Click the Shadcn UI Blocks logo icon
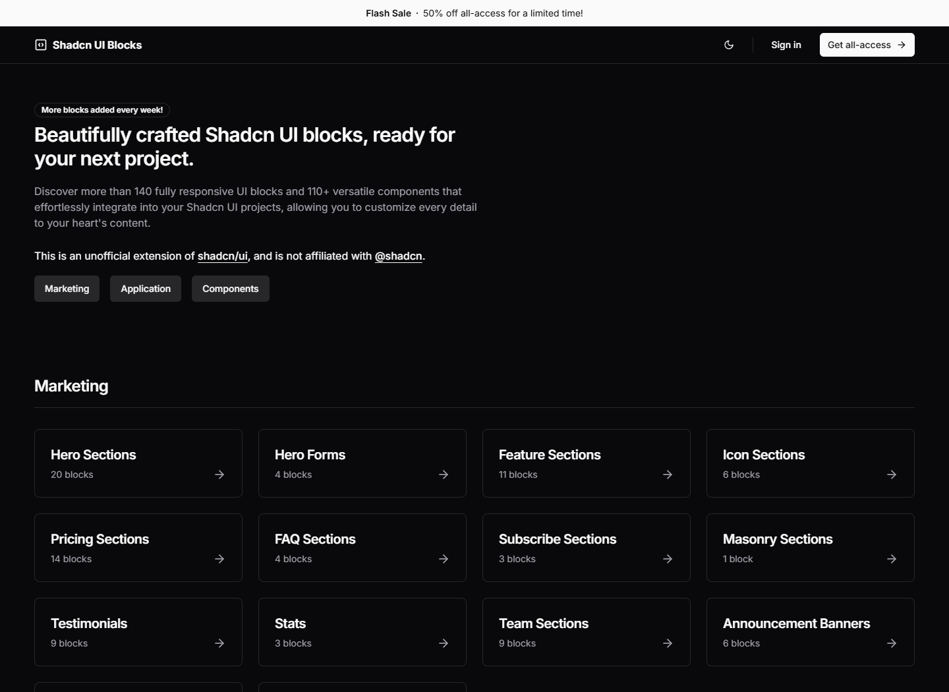The image size is (949, 692). 41,45
